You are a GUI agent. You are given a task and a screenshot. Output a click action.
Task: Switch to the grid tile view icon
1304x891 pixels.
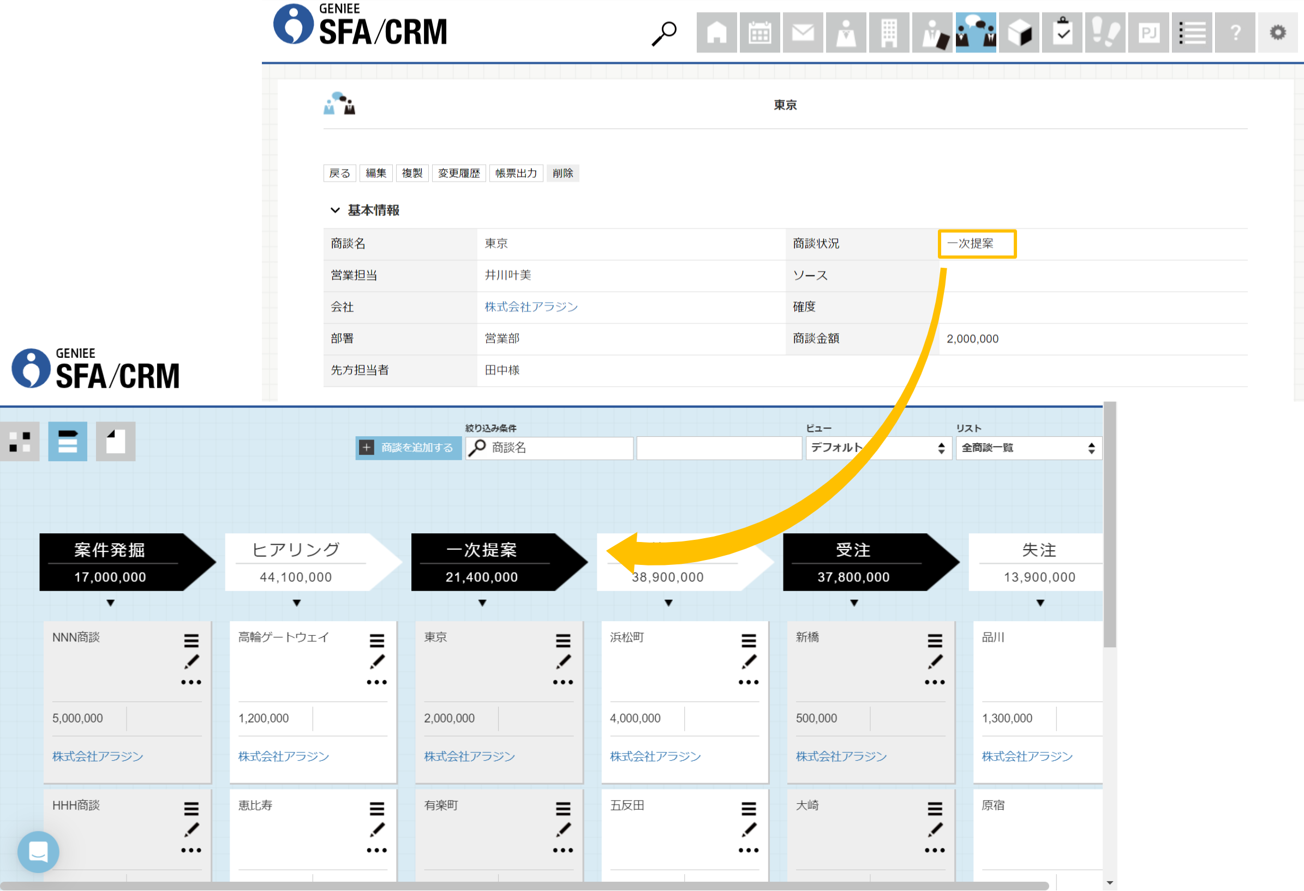coord(20,442)
